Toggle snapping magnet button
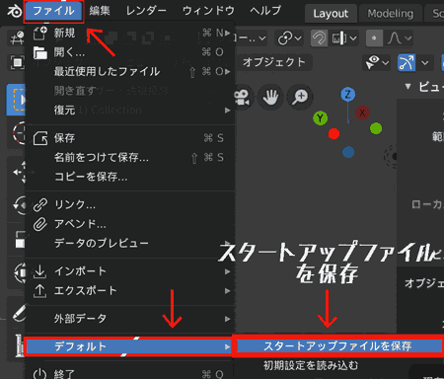 319,38
